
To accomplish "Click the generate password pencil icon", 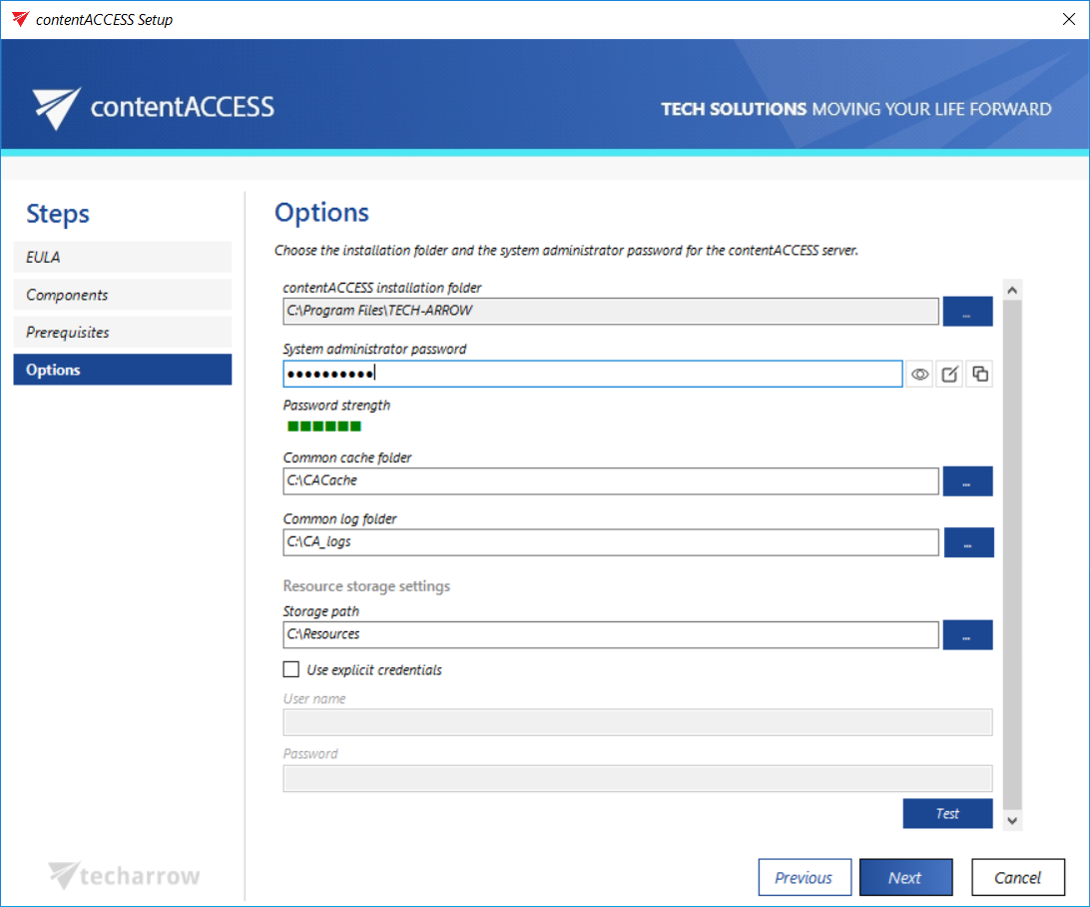I will coord(950,375).
